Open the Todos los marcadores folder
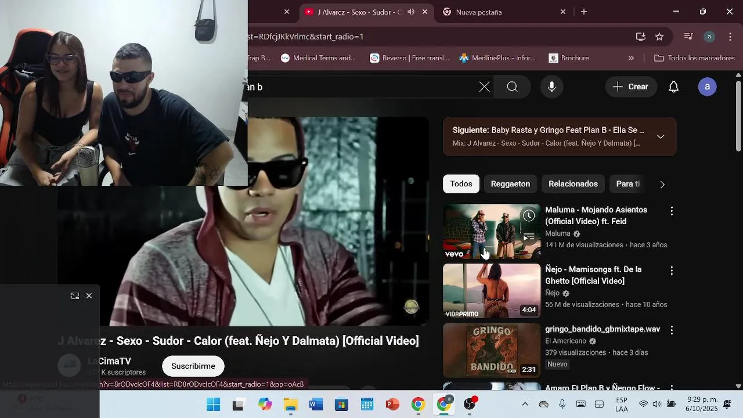Image resolution: width=743 pixels, height=418 pixels. coord(695,58)
